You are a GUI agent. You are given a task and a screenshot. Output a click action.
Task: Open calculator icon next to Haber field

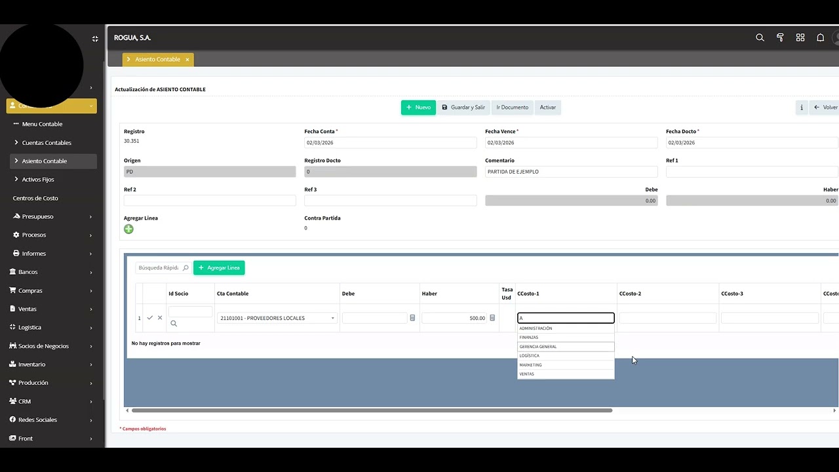coord(492,318)
